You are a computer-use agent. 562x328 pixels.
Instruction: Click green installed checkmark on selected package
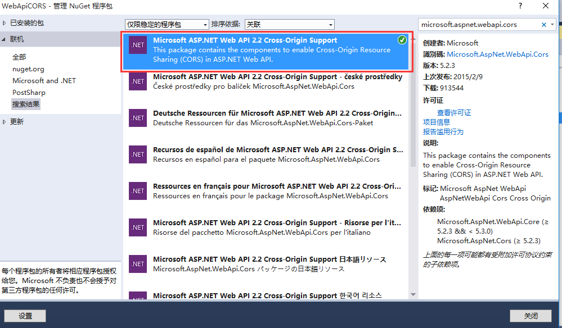pyautogui.click(x=402, y=40)
